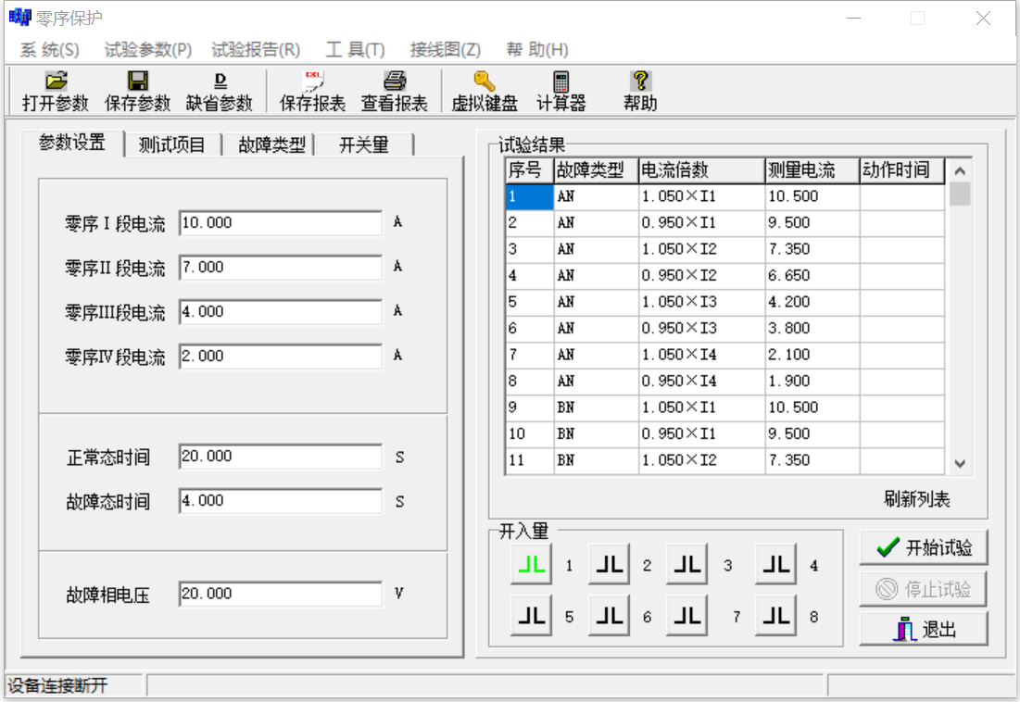The width and height of the screenshot is (1020, 702).
Task: Open help using the 帮助 toolbar icon
Action: click(640, 91)
